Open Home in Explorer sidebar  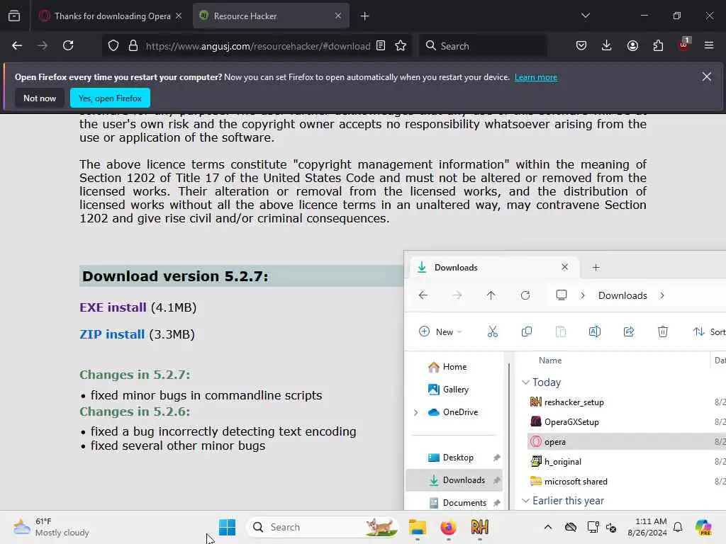tap(454, 367)
